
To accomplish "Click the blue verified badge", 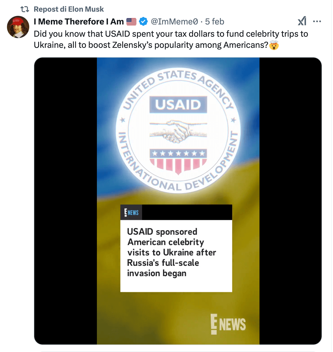I will point(143,21).
